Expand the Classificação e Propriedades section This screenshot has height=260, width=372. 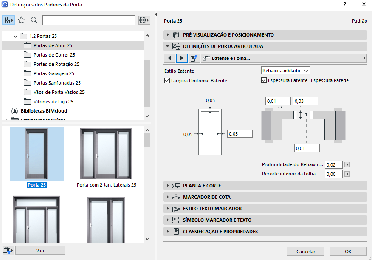(168, 232)
